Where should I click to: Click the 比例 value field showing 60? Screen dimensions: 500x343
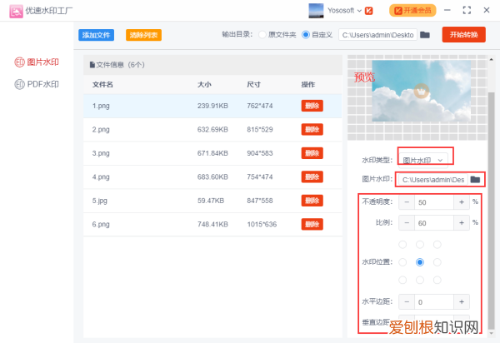pyautogui.click(x=434, y=223)
